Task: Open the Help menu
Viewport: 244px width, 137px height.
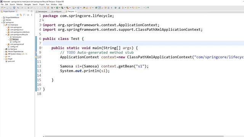Action: tap(60, 5)
